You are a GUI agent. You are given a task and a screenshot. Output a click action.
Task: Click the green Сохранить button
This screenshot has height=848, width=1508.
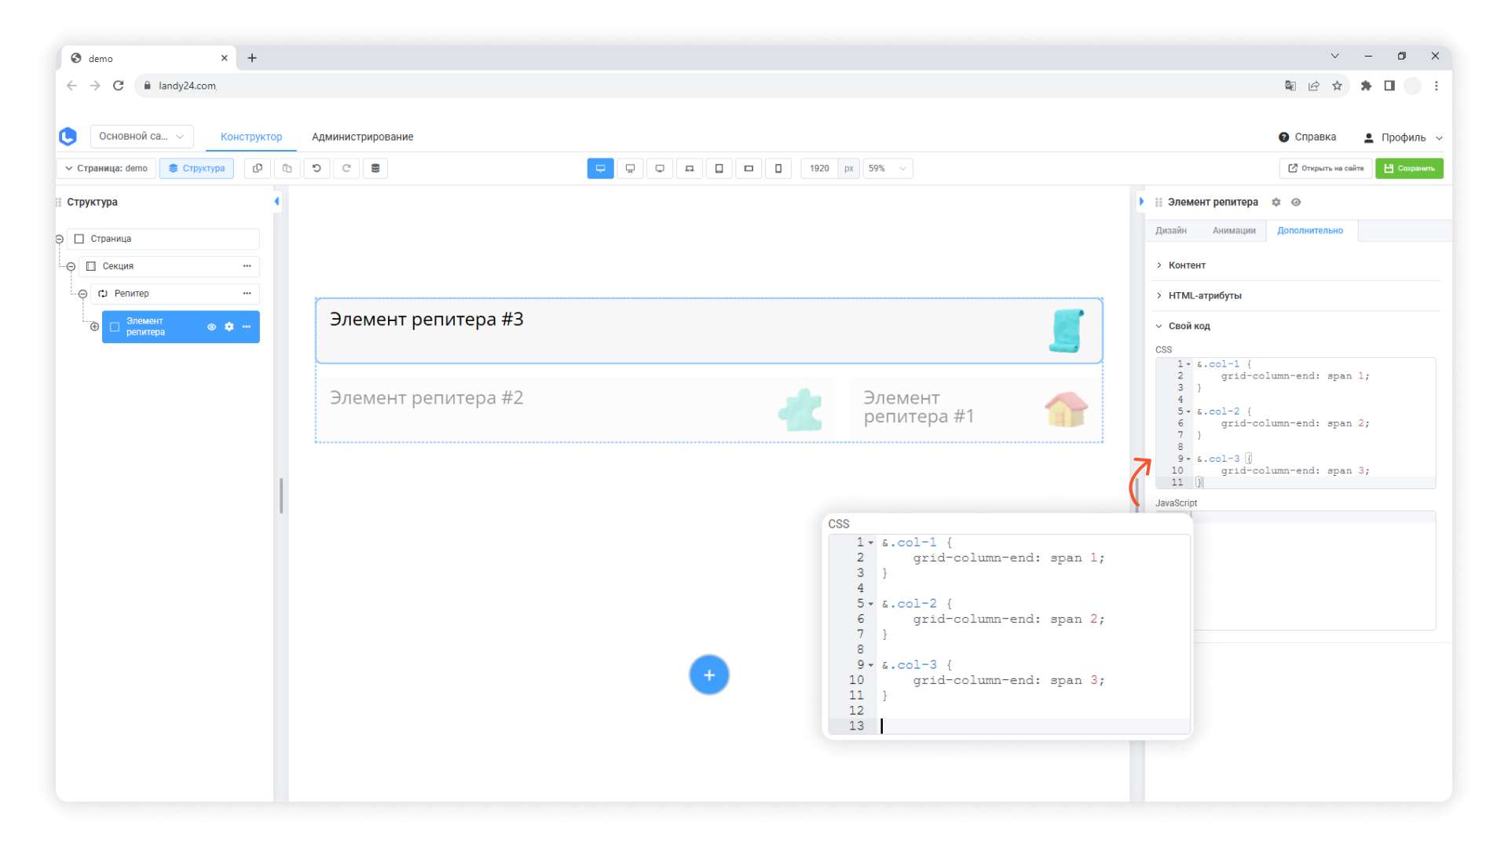click(1409, 168)
